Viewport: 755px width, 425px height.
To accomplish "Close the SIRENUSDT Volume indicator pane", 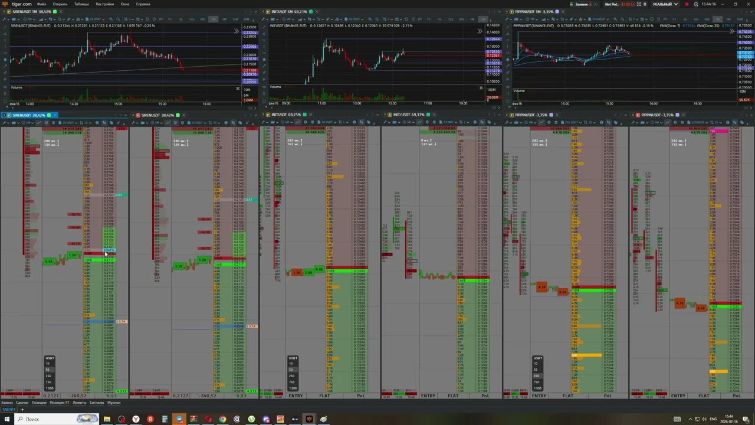I will tap(238, 89).
